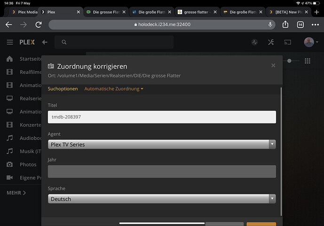Screen dimensions: 324x226
Task: Select the Suchoptionen tab
Action: coord(63,89)
